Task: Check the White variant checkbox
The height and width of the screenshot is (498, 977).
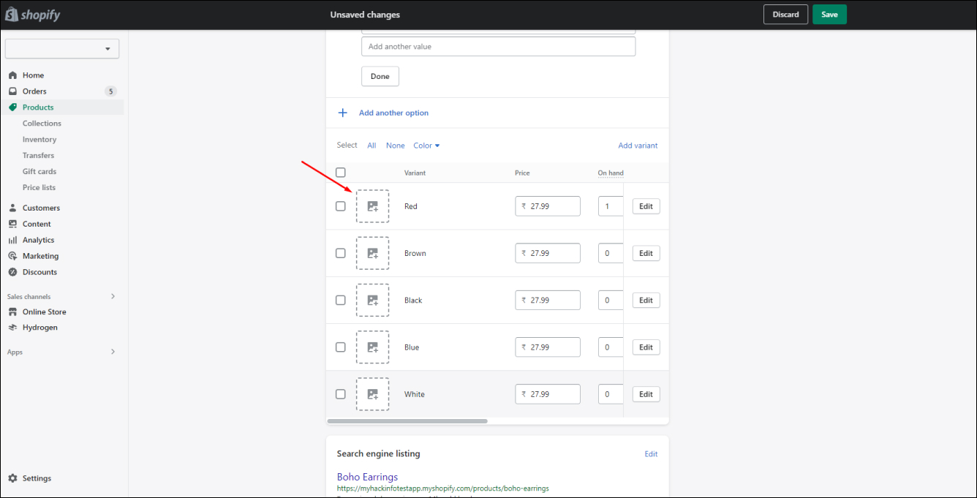Action: 340,394
